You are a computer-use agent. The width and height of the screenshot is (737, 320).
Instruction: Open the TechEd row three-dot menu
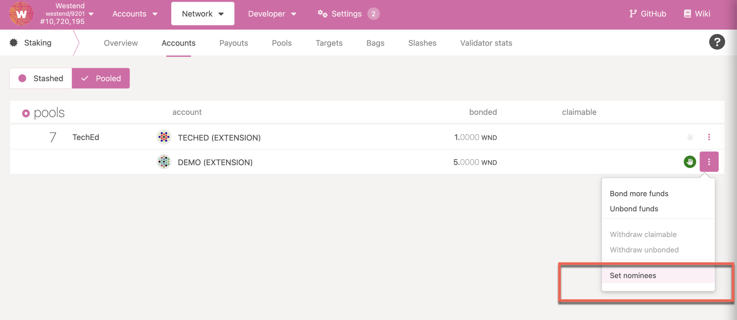(709, 137)
